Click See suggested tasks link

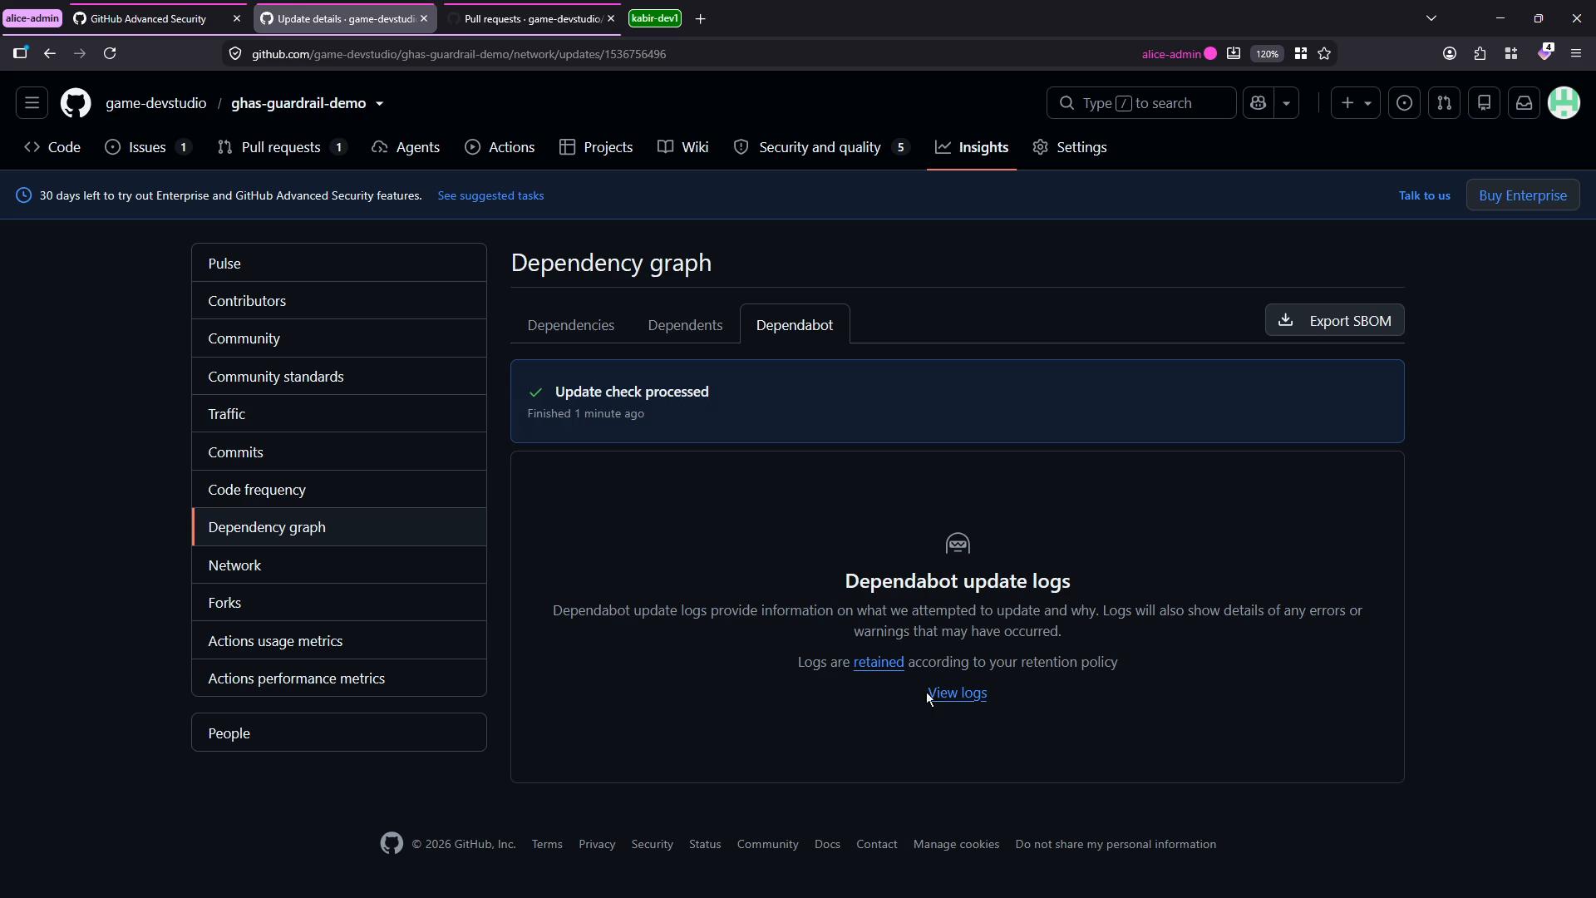pyautogui.click(x=490, y=195)
